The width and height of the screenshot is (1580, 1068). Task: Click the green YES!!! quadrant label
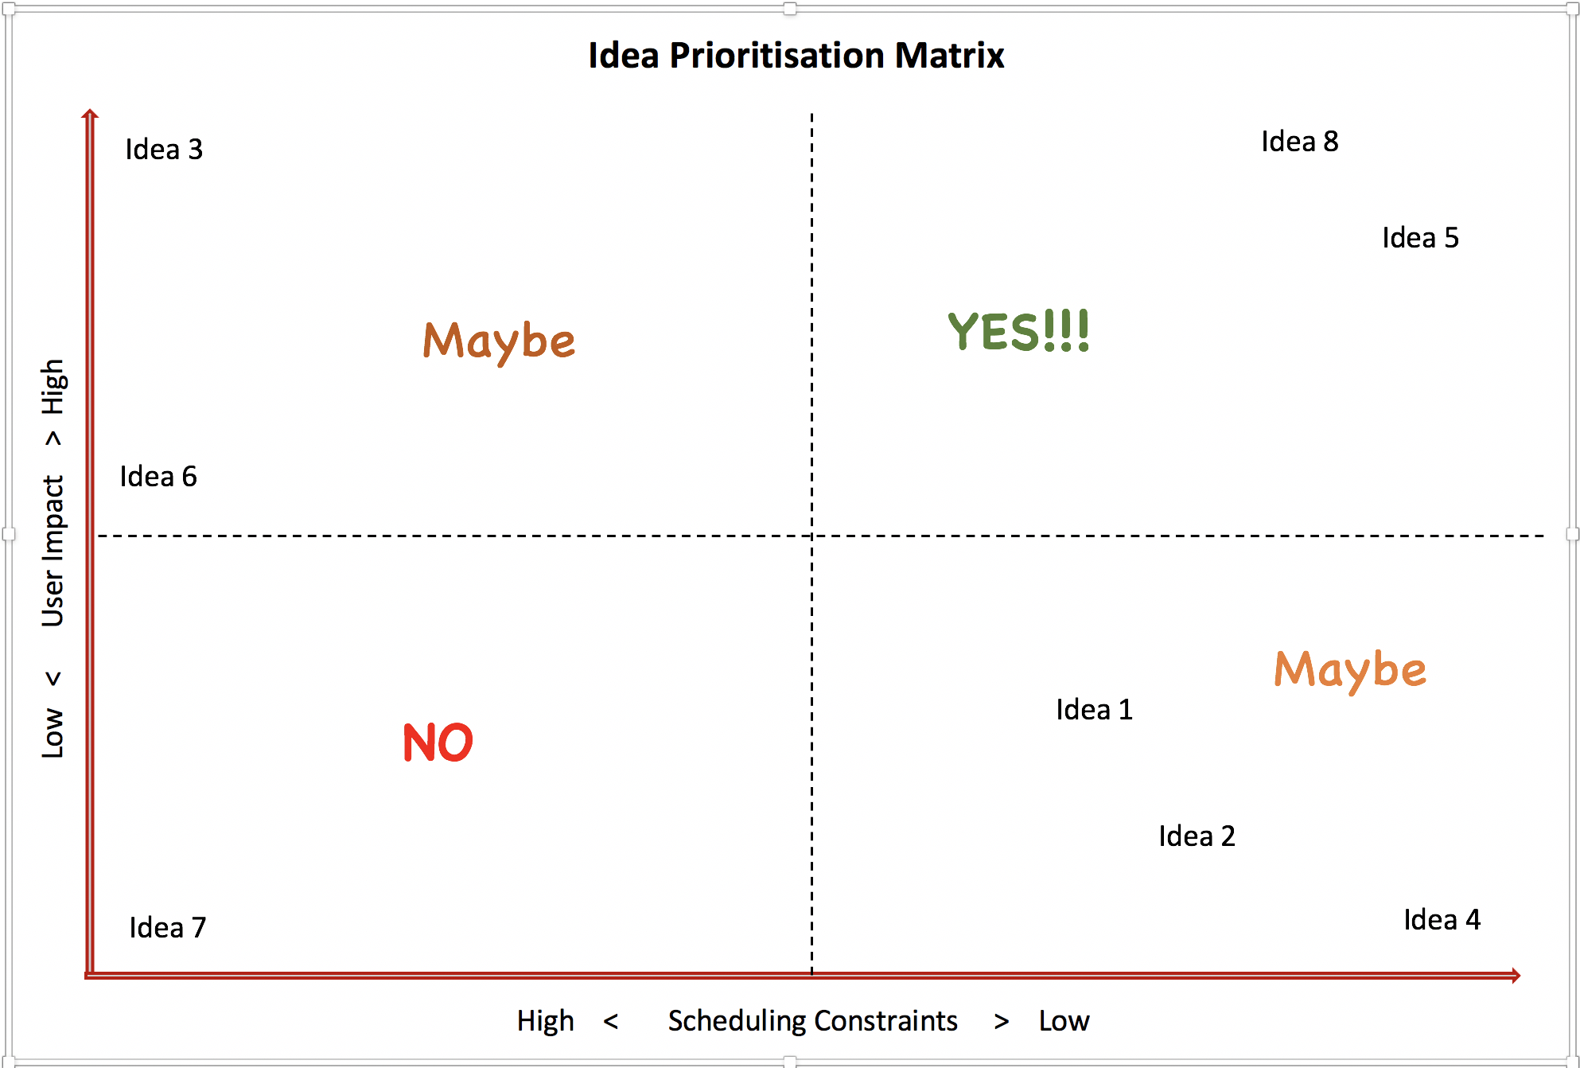point(1018,332)
